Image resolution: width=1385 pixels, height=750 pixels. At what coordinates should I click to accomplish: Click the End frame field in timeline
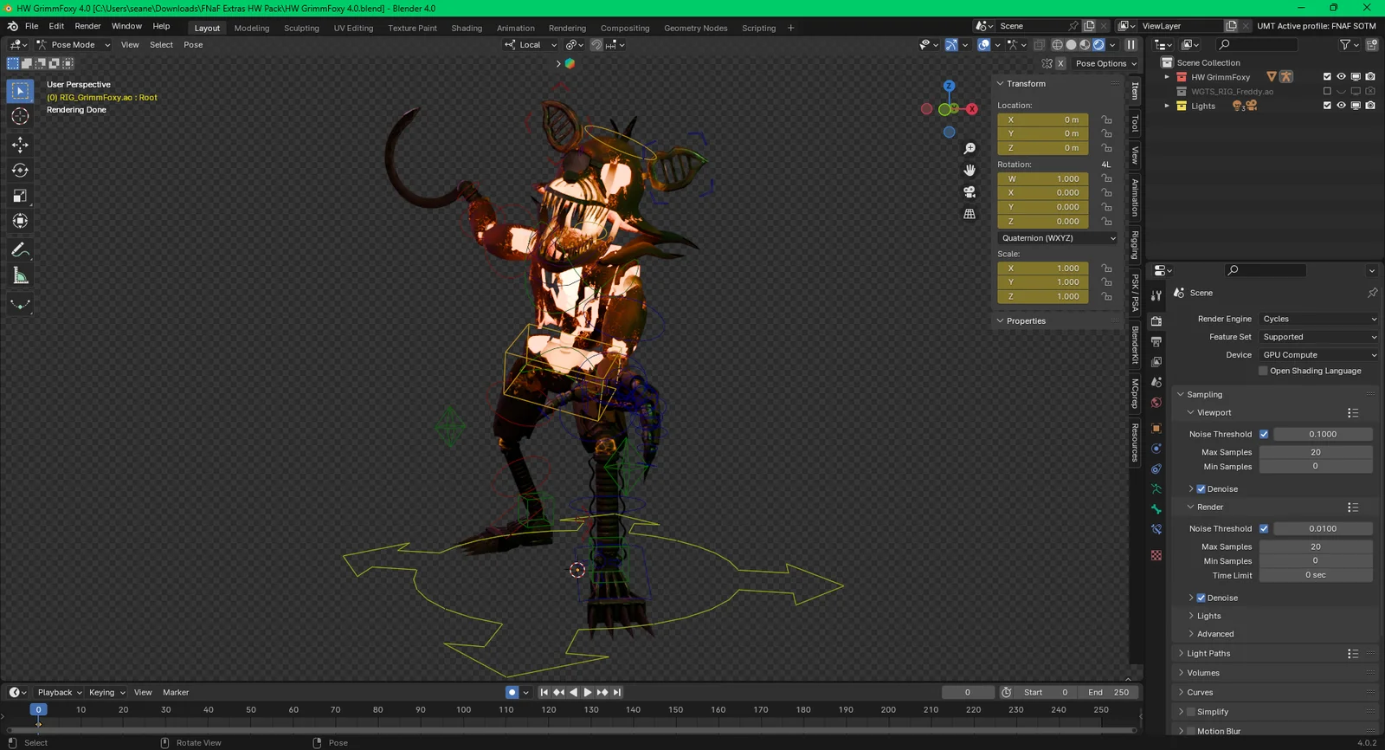(1109, 692)
